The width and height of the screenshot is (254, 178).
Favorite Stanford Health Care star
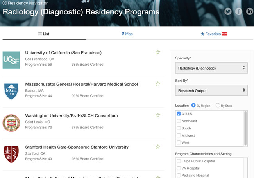[158, 147]
